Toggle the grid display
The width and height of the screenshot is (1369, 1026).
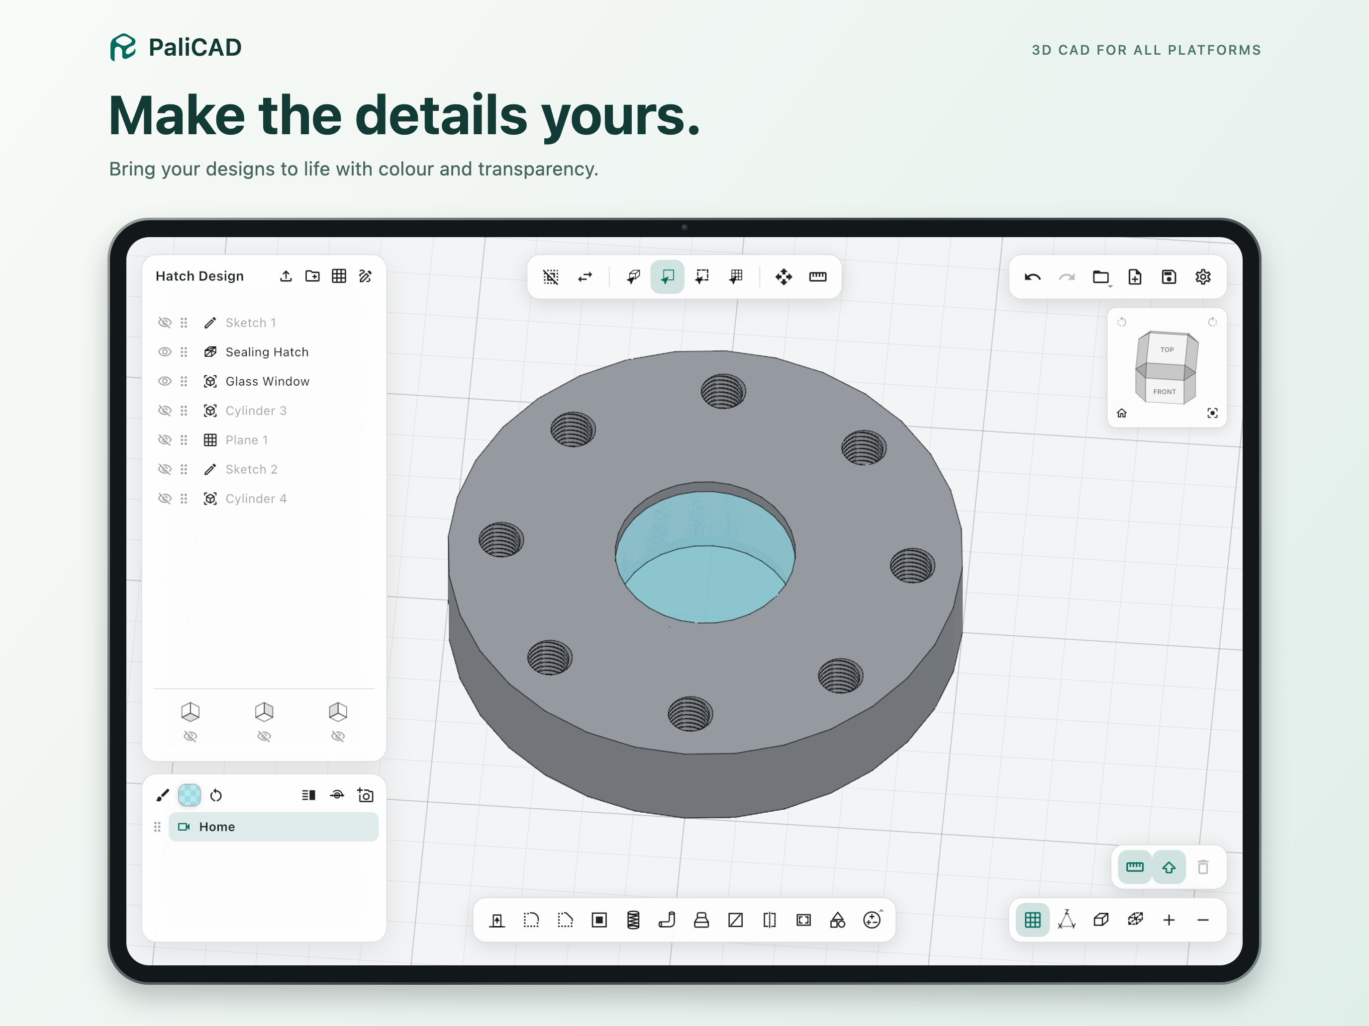tap(1032, 920)
